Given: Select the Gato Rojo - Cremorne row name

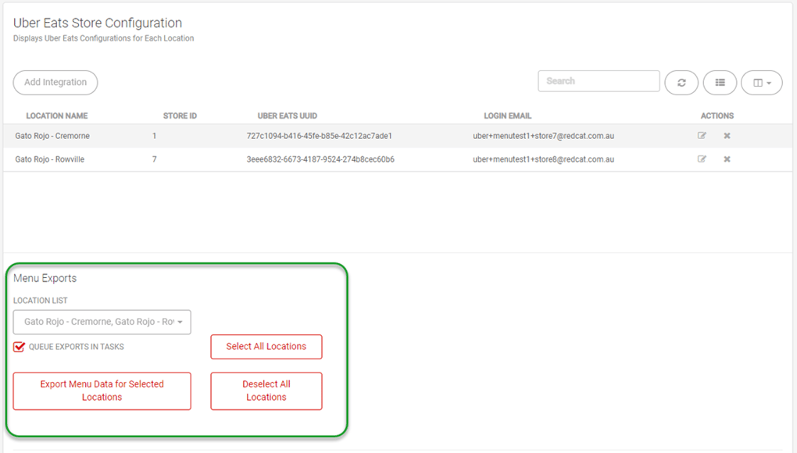Looking at the screenshot, I should coord(52,136).
